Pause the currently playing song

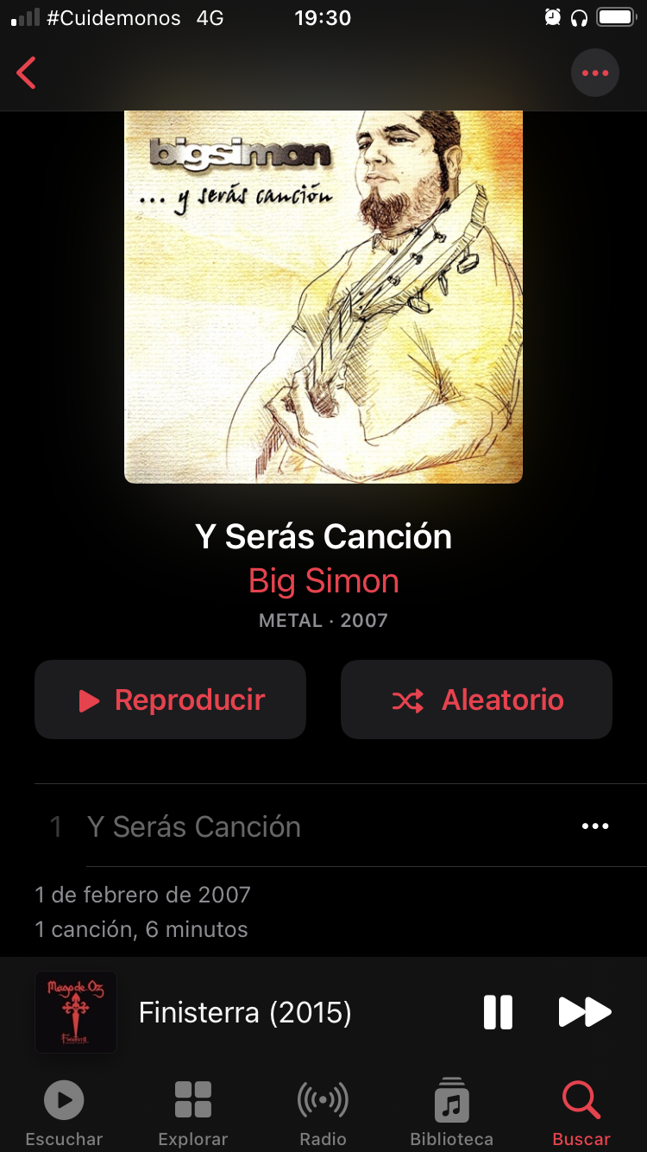pyautogui.click(x=498, y=1012)
